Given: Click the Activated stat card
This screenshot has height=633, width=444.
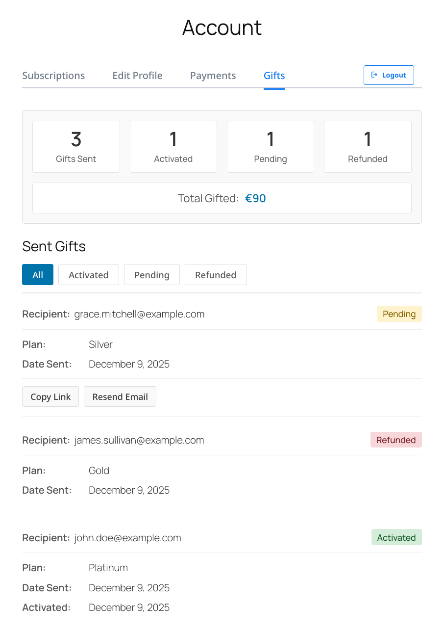Looking at the screenshot, I should pyautogui.click(x=173, y=147).
